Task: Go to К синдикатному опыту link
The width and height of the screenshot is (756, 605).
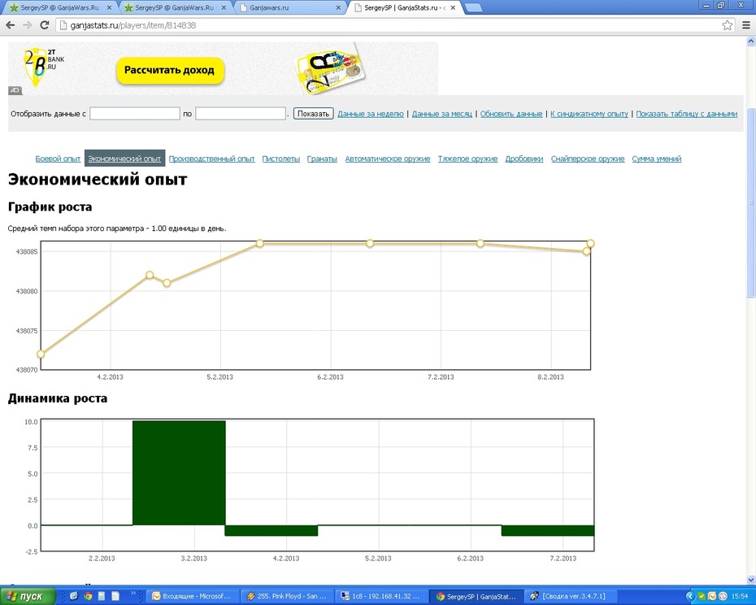Action: point(589,114)
